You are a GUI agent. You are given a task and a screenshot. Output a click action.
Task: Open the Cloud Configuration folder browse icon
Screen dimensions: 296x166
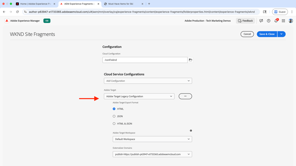click(x=191, y=60)
